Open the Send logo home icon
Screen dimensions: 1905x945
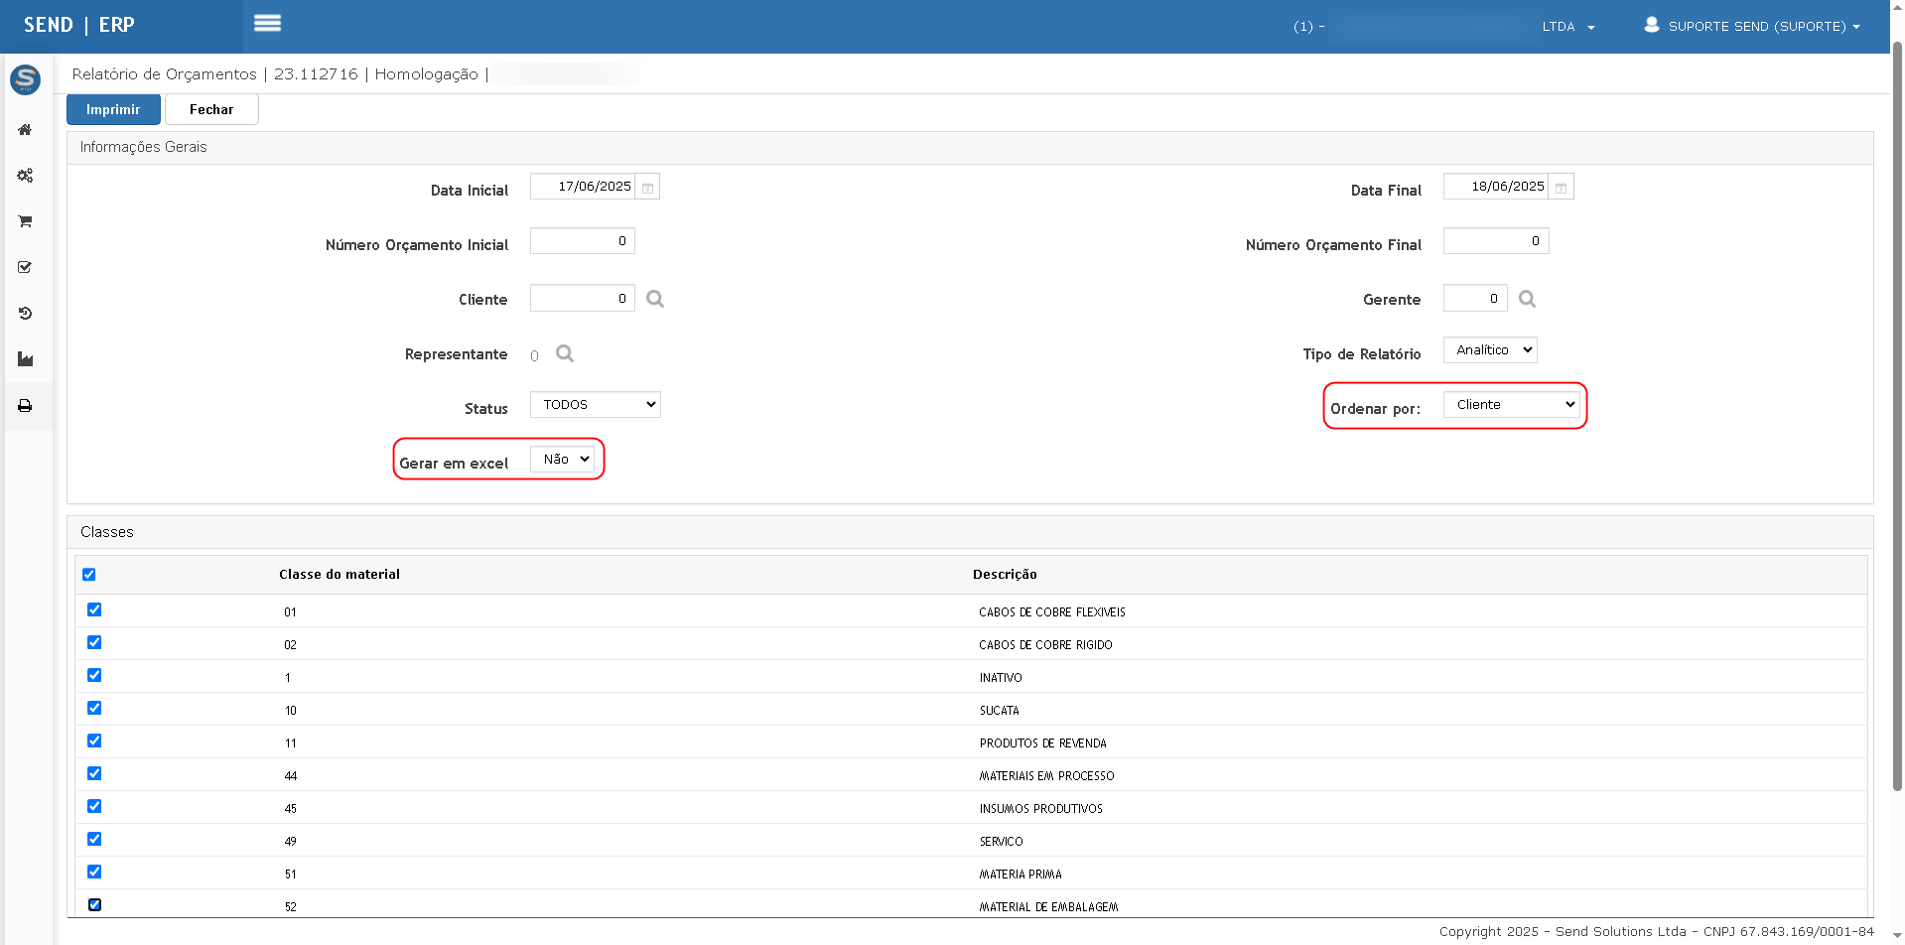25,79
